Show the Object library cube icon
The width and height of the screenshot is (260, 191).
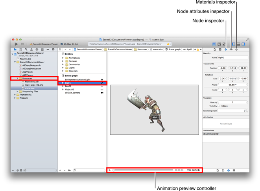[x=229, y=170]
